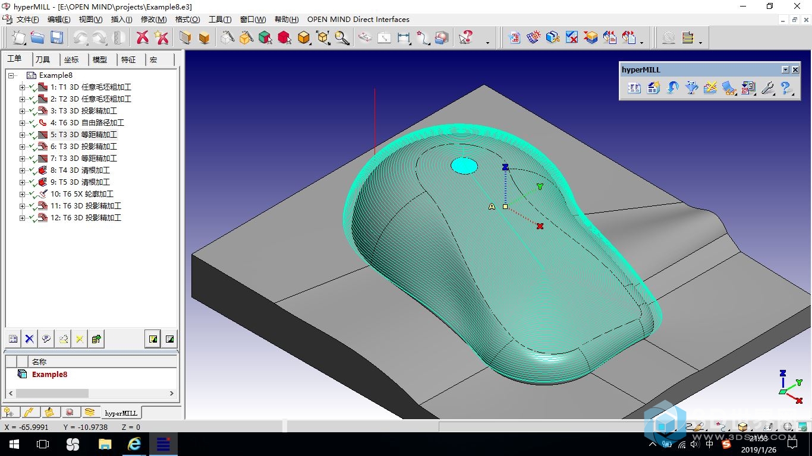The image size is (812, 456).
Task: Open the hyperMILL palette options dropdown arrow
Action: click(x=785, y=69)
